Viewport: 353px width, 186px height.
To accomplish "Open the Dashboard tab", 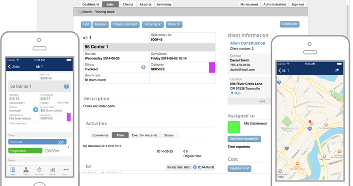I will pyautogui.click(x=90, y=4).
